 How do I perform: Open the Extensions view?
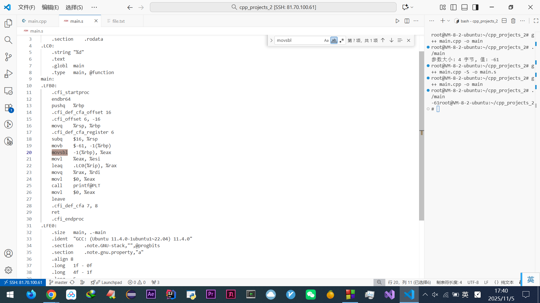(8, 108)
